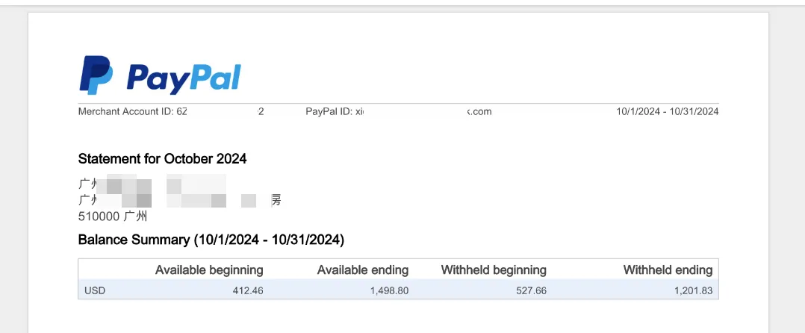This screenshot has height=333, width=805.
Task: Click the 527.66 withheld beginning value
Action: 532,291
